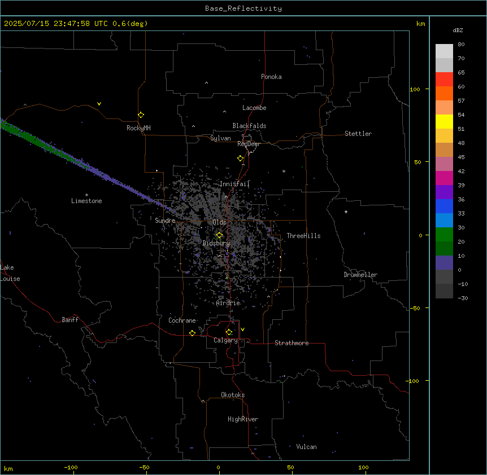Image resolution: width=487 pixels, height=475 pixels.
Task: Select the Olds label
Action: (219, 222)
